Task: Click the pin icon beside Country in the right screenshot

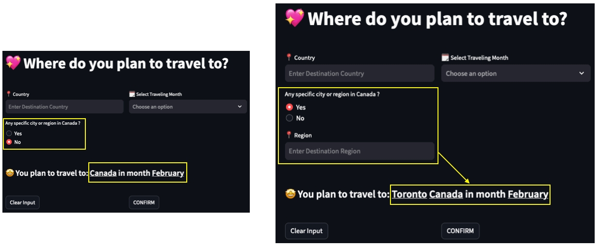Action: pyautogui.click(x=289, y=58)
